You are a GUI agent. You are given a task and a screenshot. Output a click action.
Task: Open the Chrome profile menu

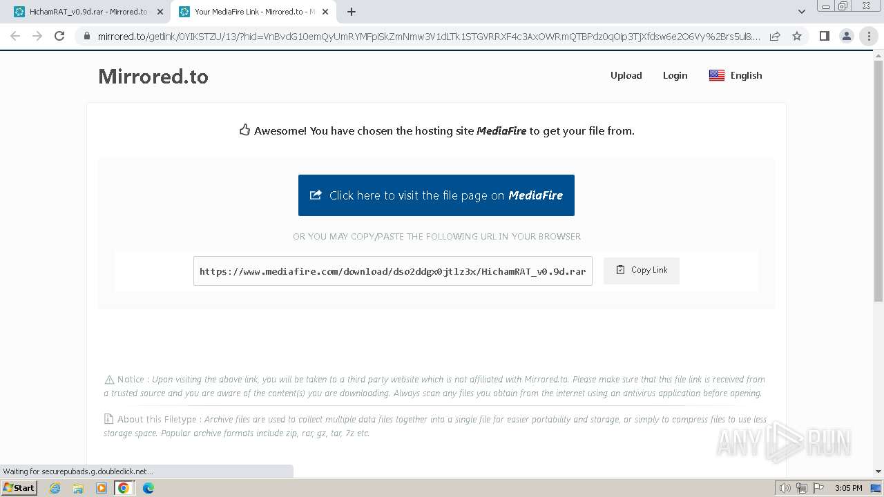tap(846, 37)
